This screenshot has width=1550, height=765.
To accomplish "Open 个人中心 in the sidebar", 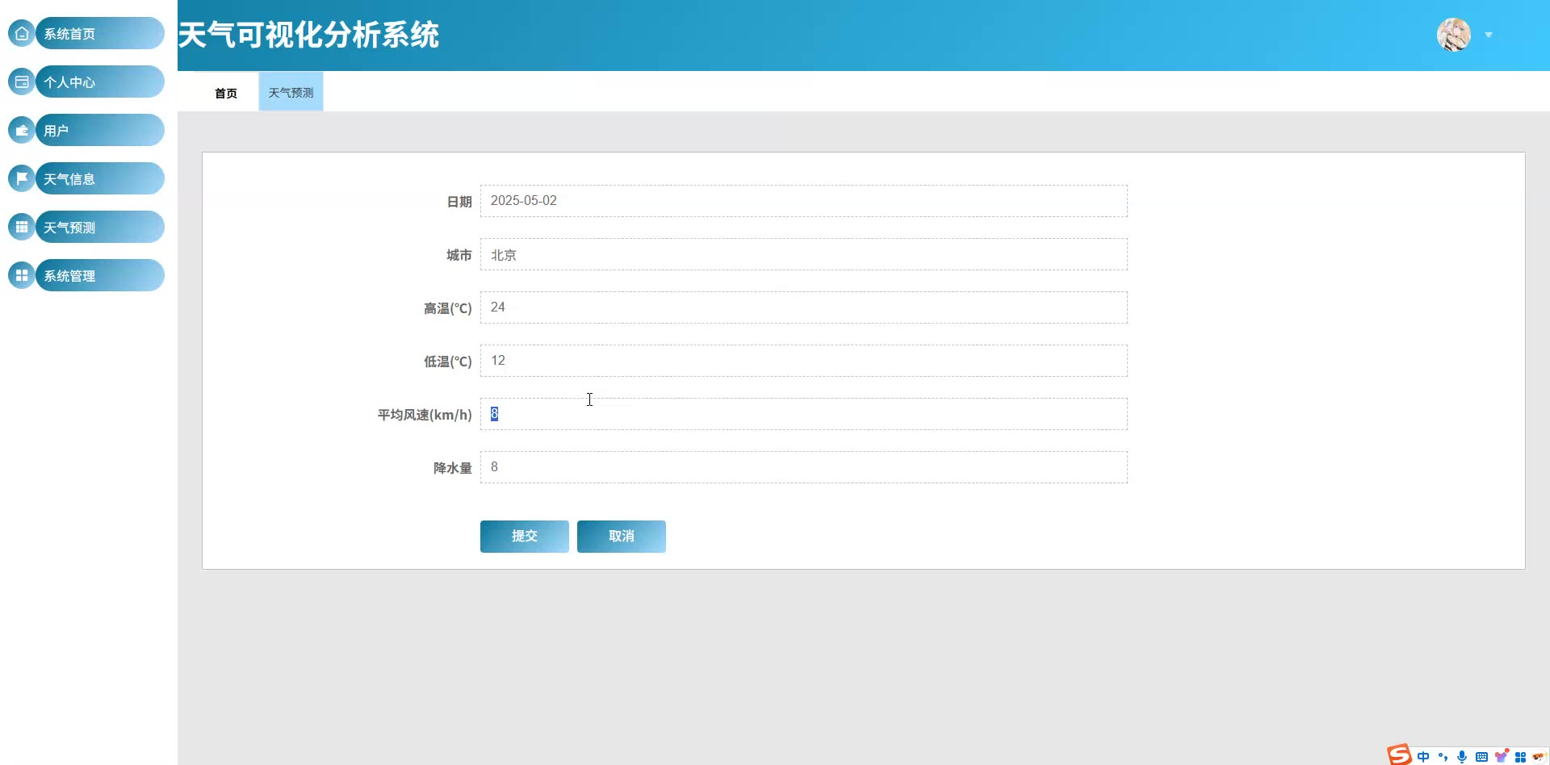I will coord(99,82).
